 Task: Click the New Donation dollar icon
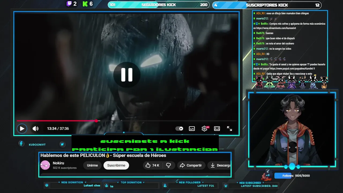point(47,185)
